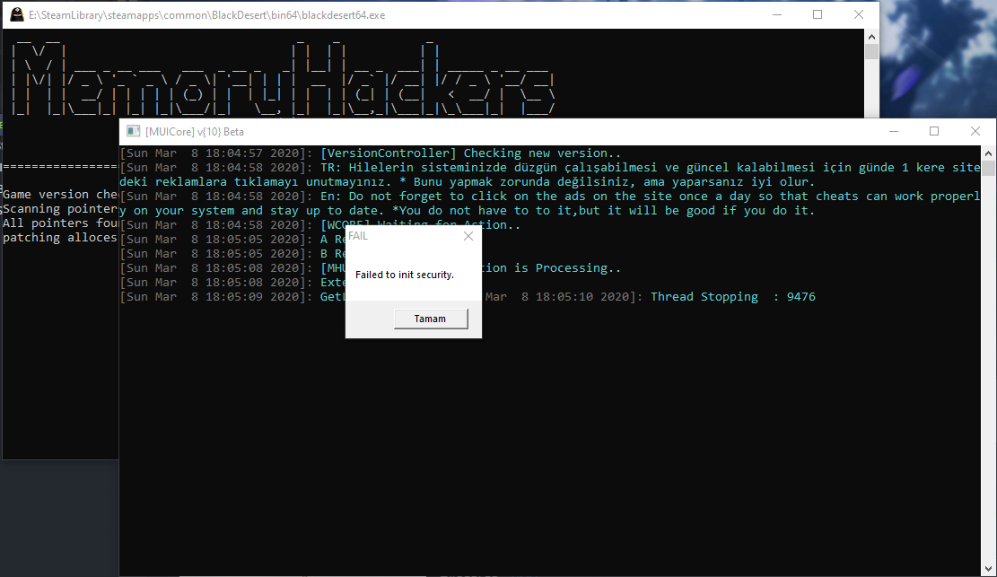Screen dimensions: 997x577
Task: Click the MUICore window title icon
Action: 133,131
